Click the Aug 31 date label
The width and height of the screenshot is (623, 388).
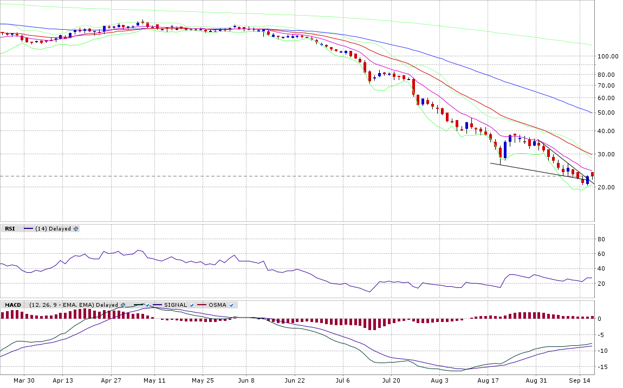point(536,380)
